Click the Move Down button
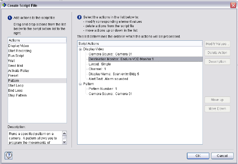Viewport: 238px width, 164px height. [217, 109]
